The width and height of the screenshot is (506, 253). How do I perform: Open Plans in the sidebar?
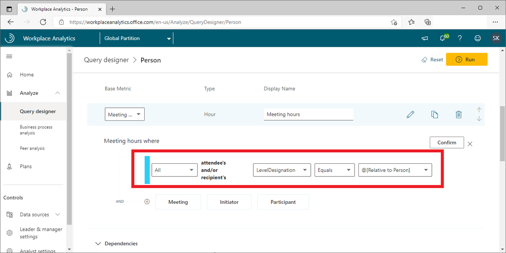(x=25, y=166)
